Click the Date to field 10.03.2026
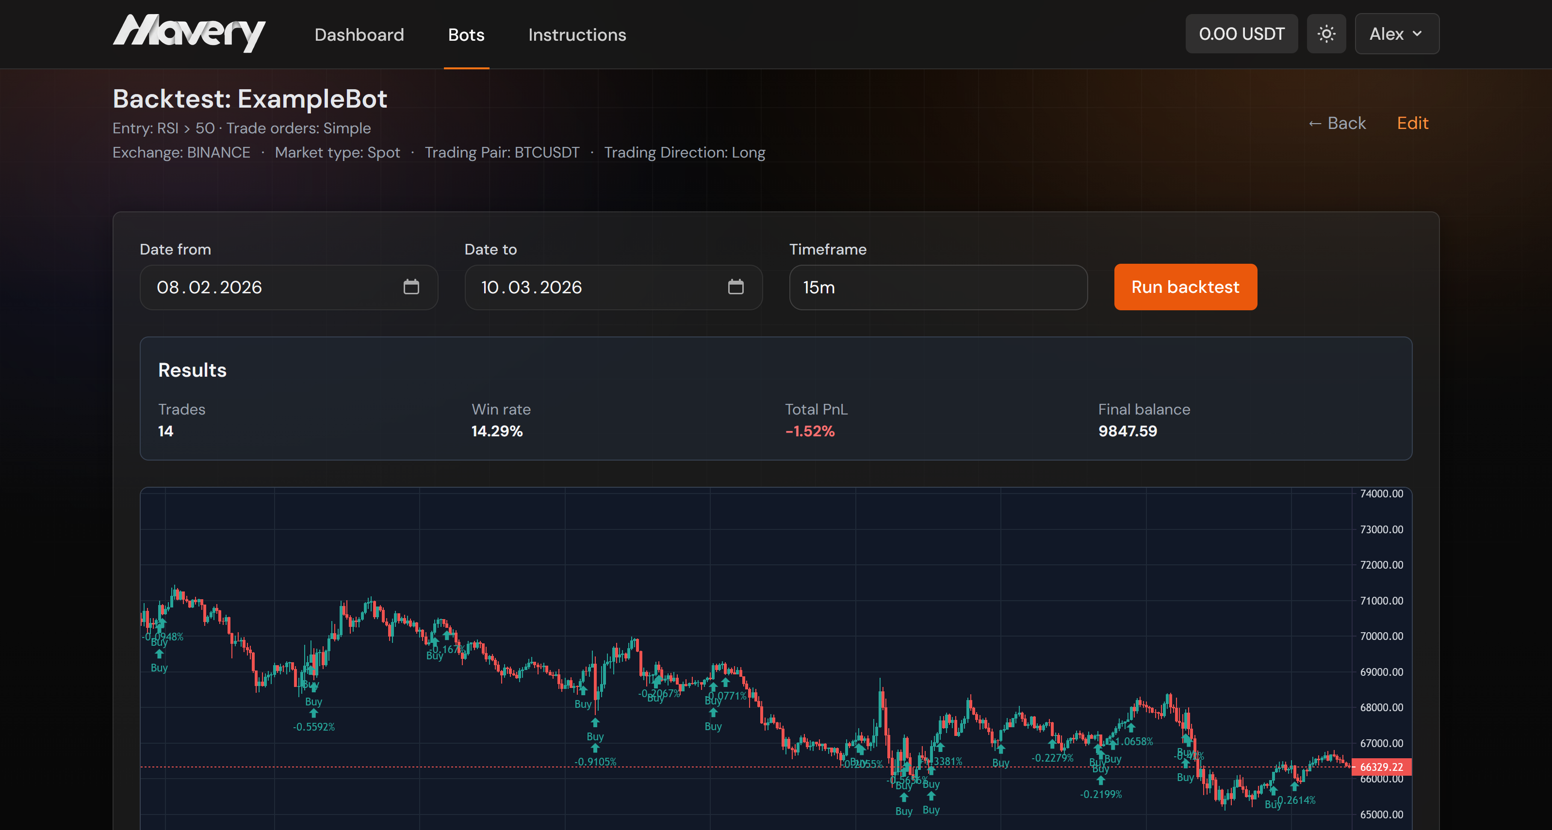 [613, 287]
